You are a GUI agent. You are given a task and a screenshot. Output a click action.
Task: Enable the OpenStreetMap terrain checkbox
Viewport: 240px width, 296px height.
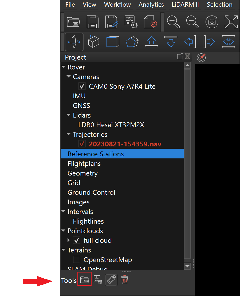point(77,259)
